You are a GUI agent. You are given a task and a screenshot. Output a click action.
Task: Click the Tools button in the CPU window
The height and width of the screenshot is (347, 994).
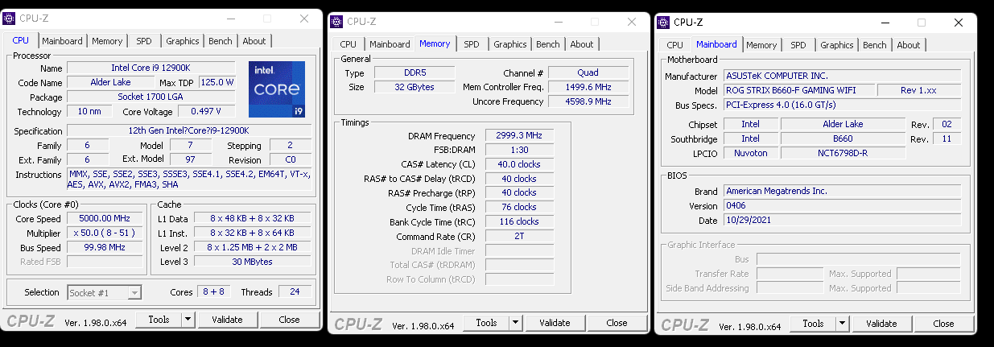point(159,320)
